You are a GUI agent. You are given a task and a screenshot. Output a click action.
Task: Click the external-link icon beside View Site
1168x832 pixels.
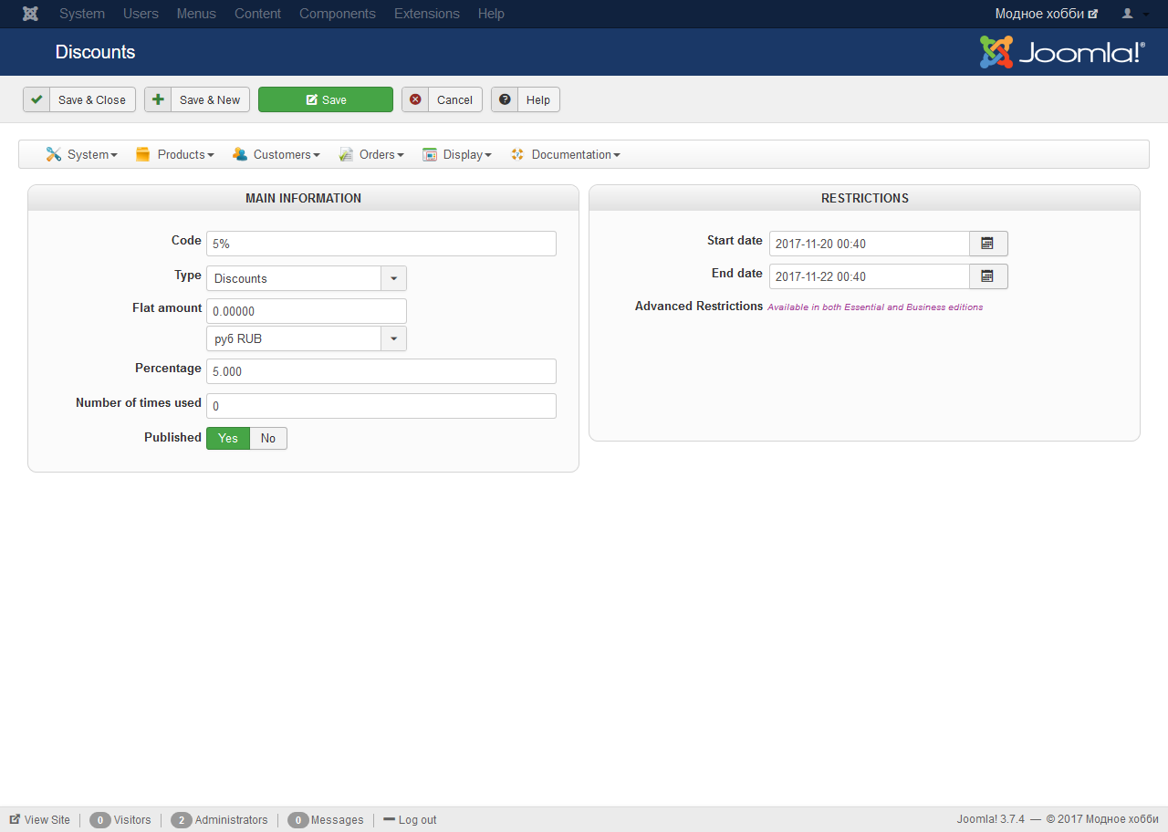click(x=15, y=819)
